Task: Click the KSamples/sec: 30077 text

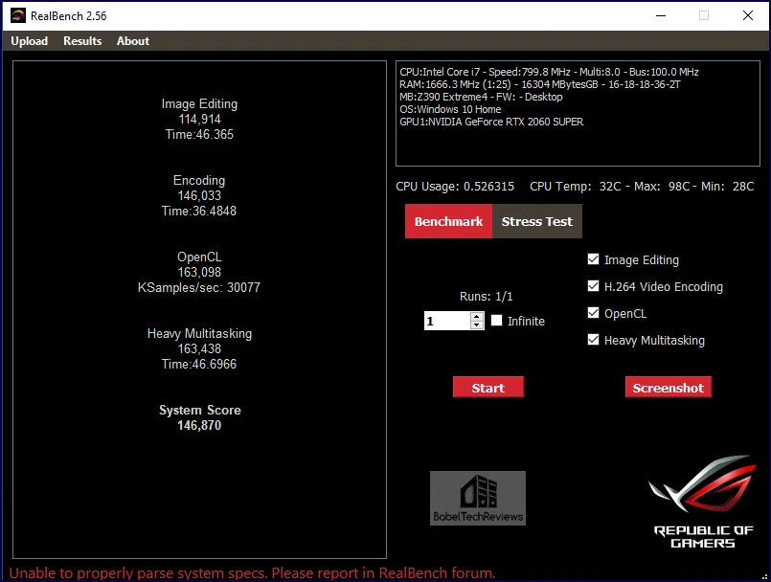Action: tap(199, 287)
